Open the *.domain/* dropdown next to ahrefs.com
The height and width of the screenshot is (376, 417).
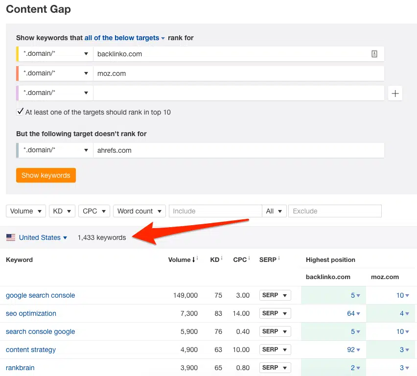pyautogui.click(x=54, y=151)
